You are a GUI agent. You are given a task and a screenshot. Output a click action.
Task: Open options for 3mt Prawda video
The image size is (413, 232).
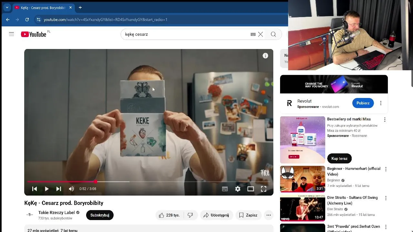[386, 227]
